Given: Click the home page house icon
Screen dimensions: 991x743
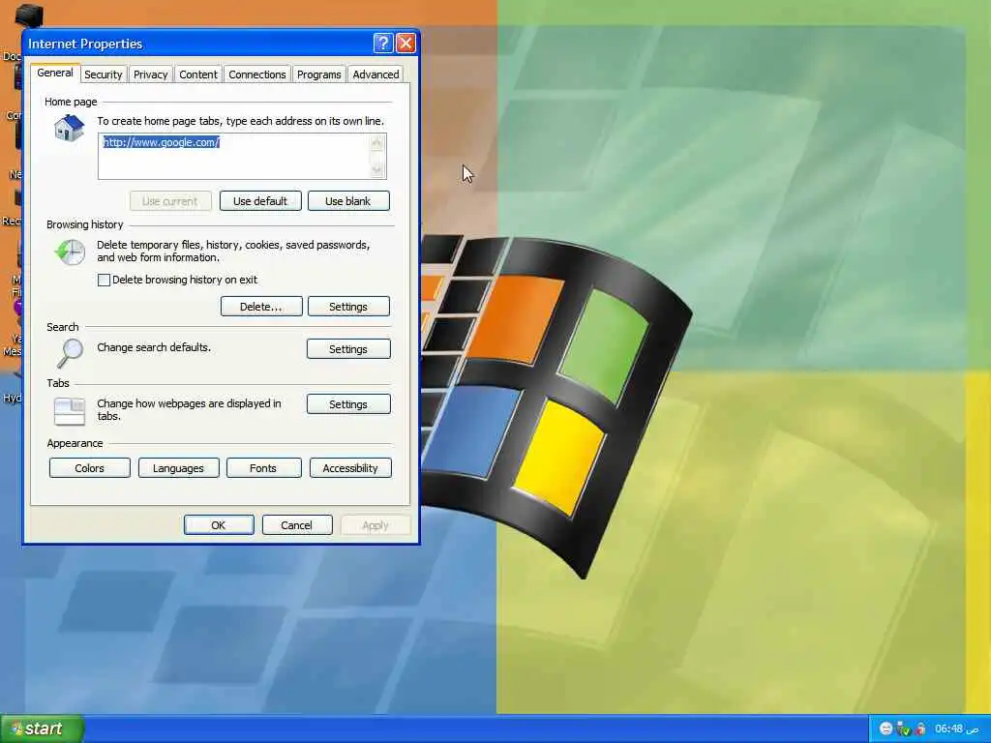Looking at the screenshot, I should pos(70,129).
